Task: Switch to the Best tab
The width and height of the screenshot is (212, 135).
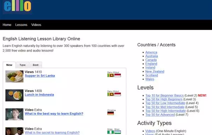Action: tap(36, 65)
